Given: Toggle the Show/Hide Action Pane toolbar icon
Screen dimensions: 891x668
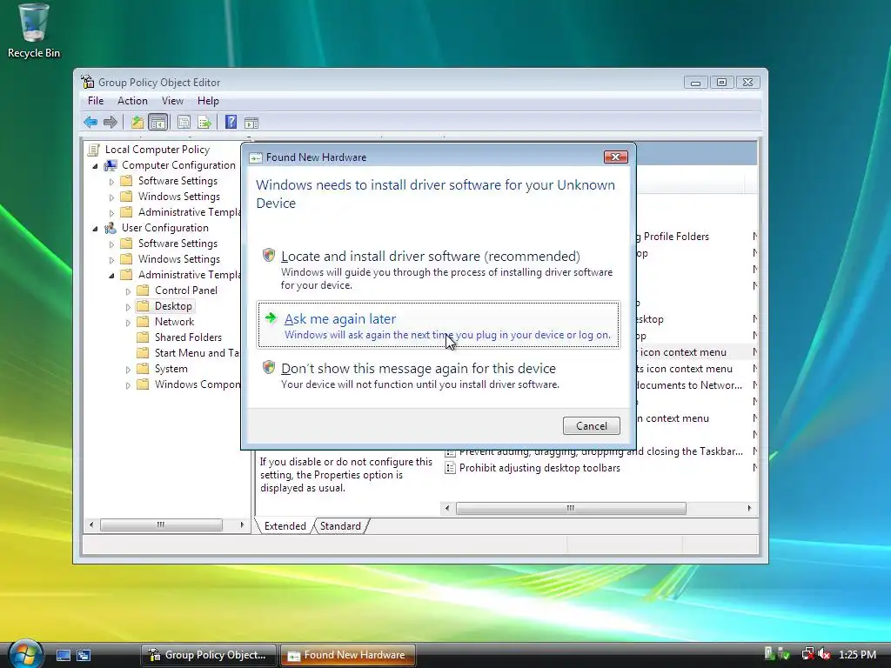Looking at the screenshot, I should coord(251,123).
